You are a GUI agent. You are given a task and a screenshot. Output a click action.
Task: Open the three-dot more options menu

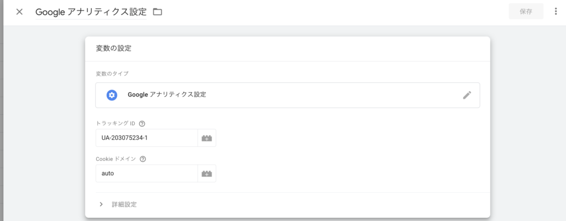(555, 12)
